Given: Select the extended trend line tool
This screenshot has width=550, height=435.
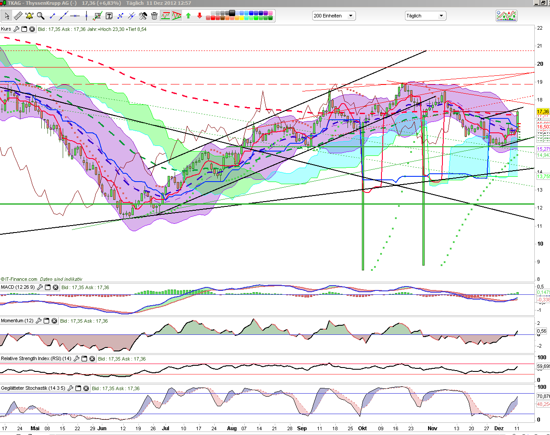Looking at the screenshot, I should click(64, 16).
